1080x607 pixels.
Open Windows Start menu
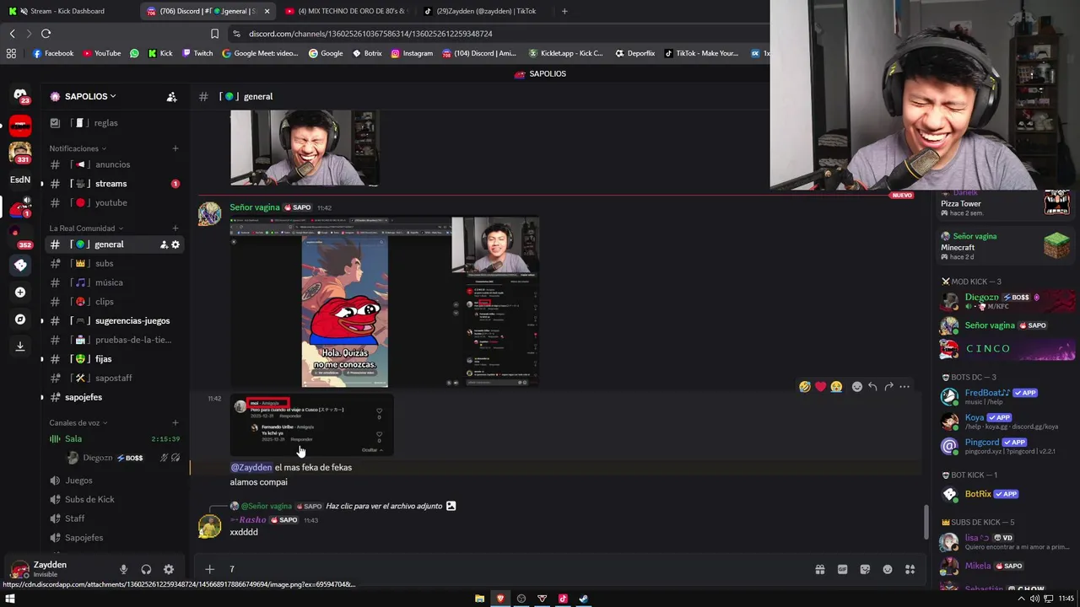coord(10,599)
